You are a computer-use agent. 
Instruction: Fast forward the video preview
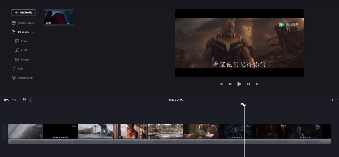point(249,84)
